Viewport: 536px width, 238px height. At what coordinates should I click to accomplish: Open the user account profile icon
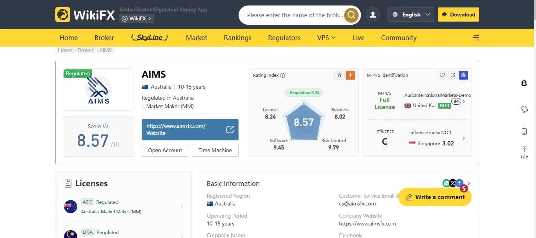coord(373,15)
